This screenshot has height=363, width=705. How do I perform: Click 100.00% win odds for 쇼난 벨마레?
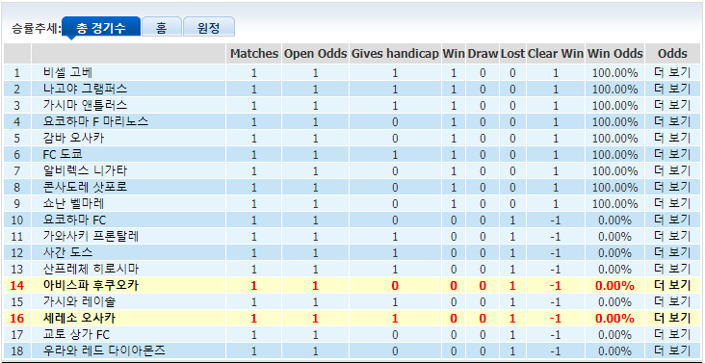point(614,204)
